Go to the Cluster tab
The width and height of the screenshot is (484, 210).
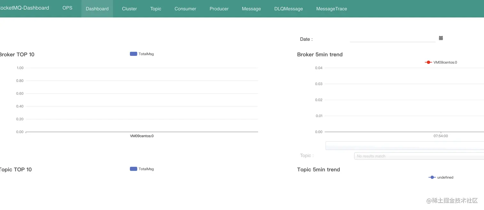[x=129, y=9]
